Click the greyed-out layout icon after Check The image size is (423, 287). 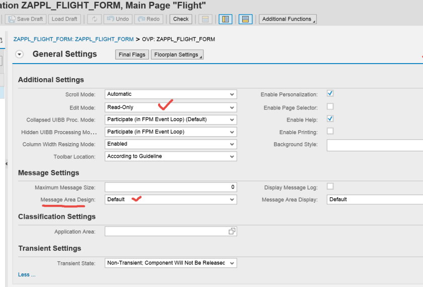(204, 19)
